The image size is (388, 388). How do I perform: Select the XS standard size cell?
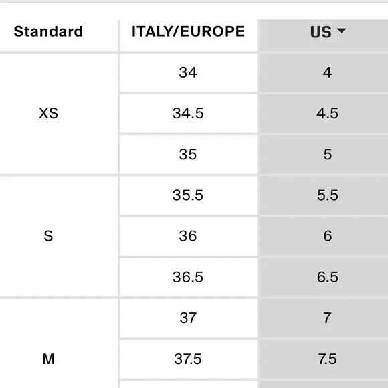point(58,114)
